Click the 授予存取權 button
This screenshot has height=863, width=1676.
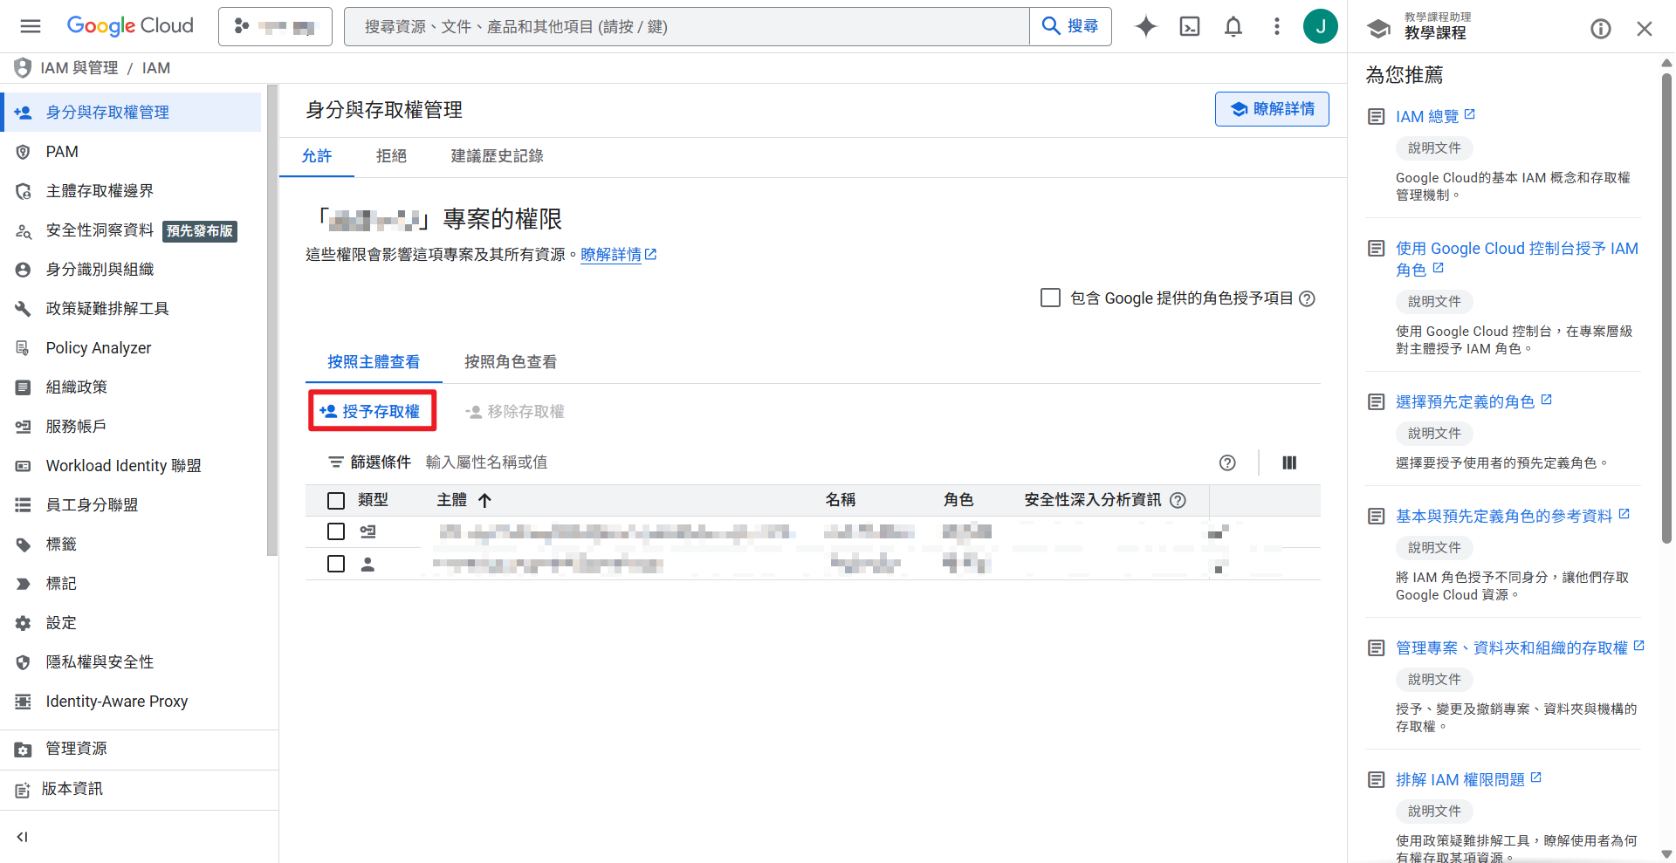click(372, 411)
